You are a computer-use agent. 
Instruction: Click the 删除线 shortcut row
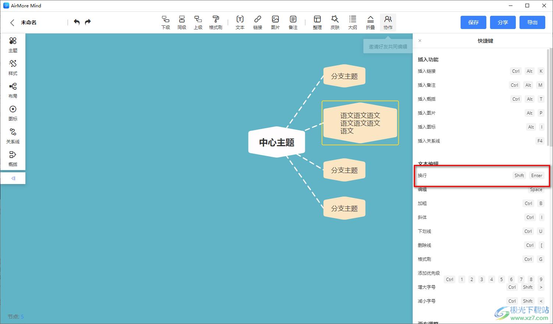tap(481, 245)
